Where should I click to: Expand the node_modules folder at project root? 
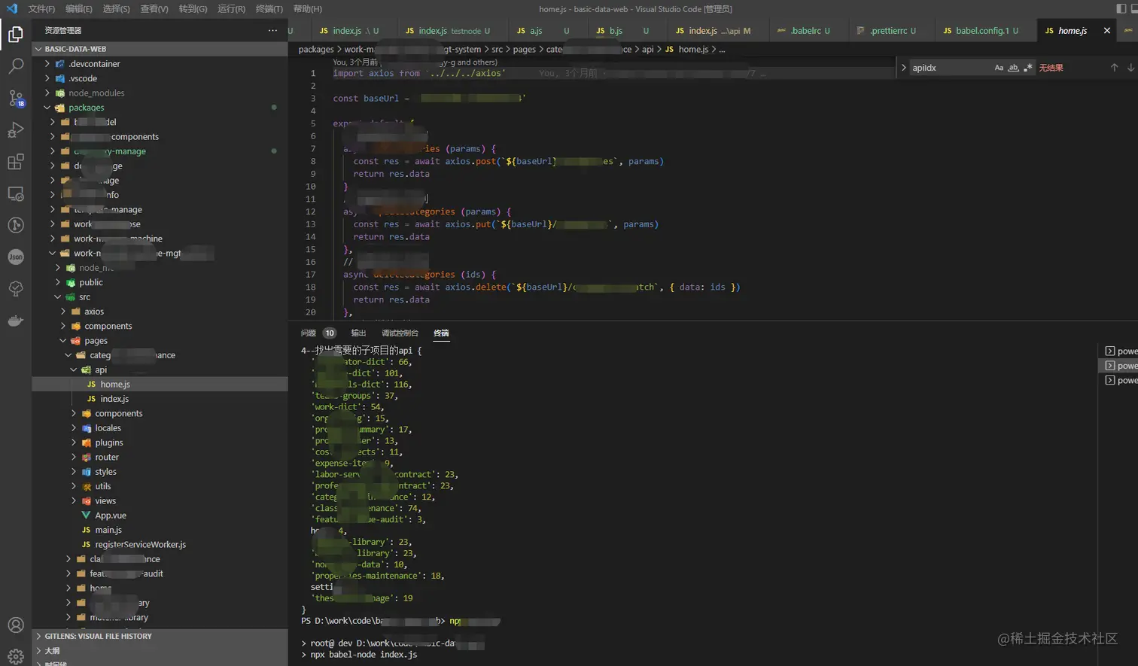[x=47, y=93]
